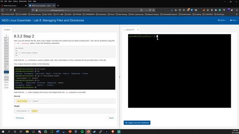Expand the Malware Analysis bookmarks folder
Image resolution: width=239 pixels, height=134 pixels.
click(x=152, y=14)
